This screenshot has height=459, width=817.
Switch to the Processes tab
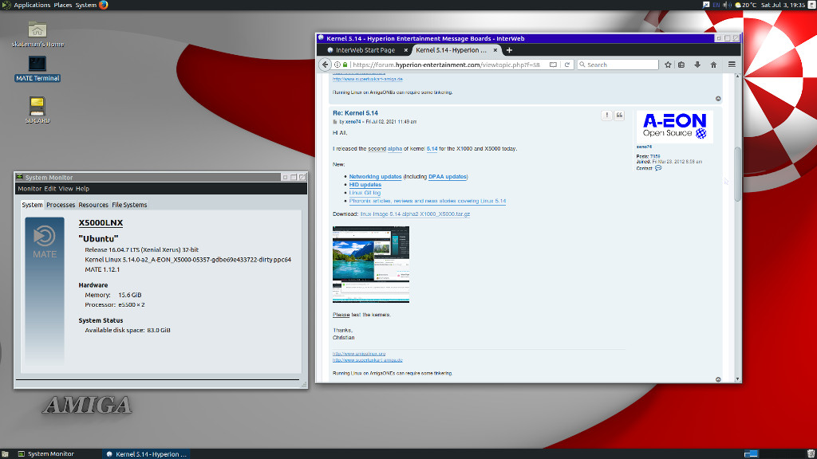61,205
